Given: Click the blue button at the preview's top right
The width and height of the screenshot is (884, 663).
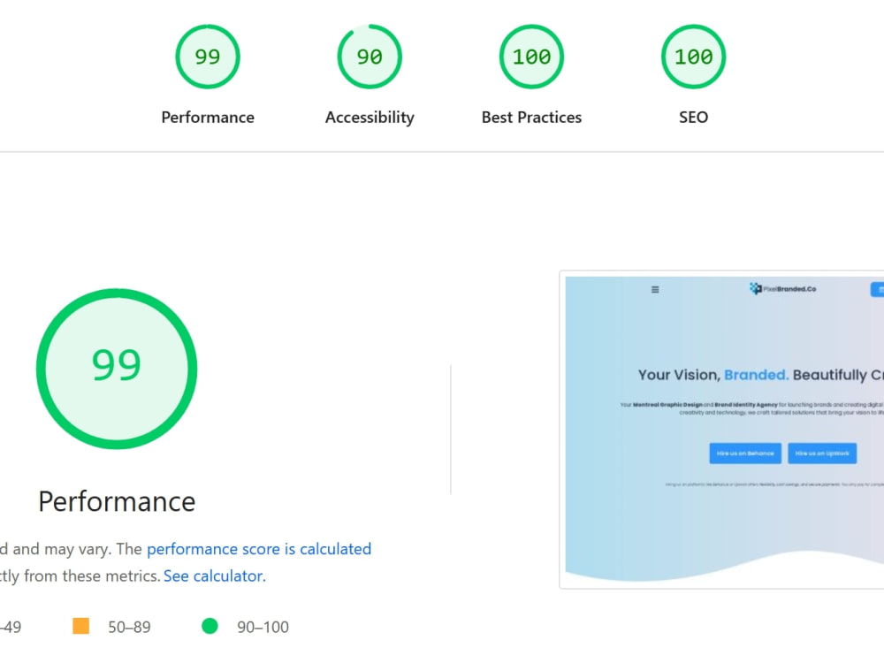Looking at the screenshot, I should 877,289.
